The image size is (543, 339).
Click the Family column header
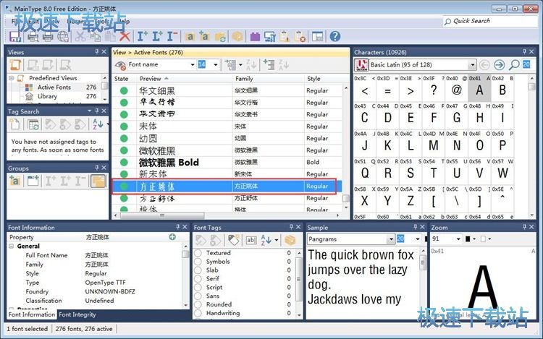click(244, 78)
